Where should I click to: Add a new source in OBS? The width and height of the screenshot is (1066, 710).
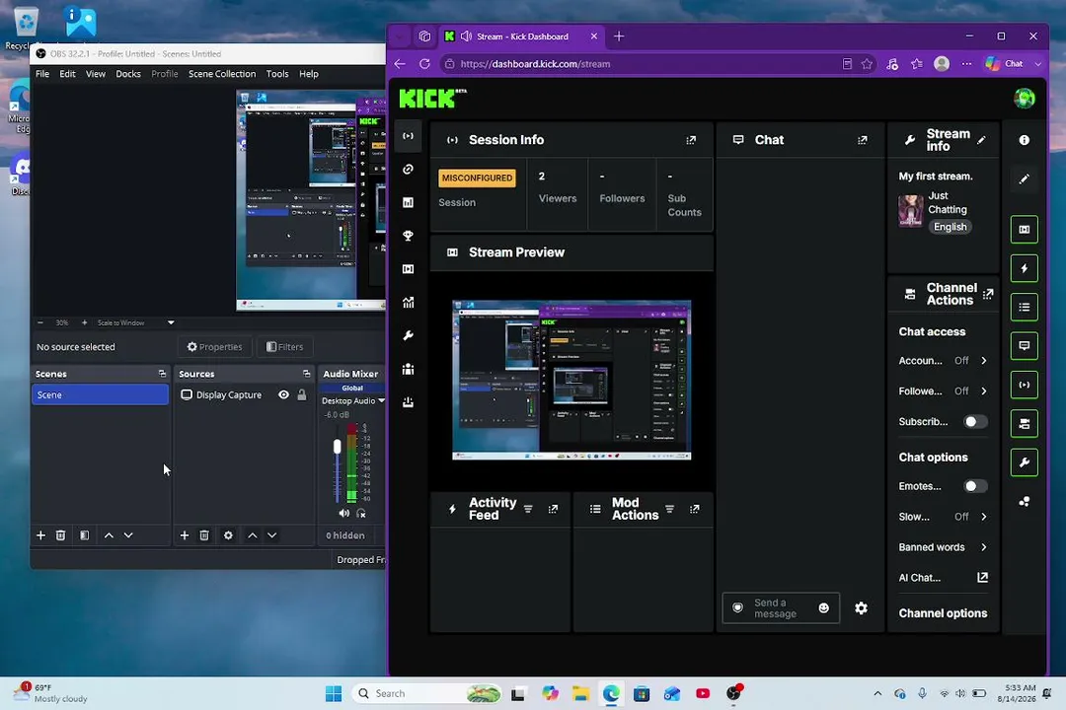pyautogui.click(x=185, y=535)
